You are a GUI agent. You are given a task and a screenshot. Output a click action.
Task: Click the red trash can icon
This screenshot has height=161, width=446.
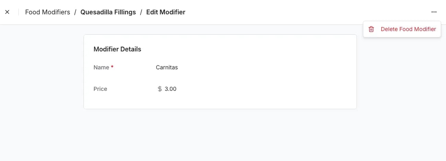[371, 29]
